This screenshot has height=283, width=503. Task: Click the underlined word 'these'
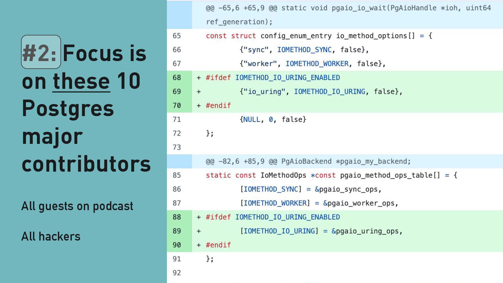click(x=81, y=81)
